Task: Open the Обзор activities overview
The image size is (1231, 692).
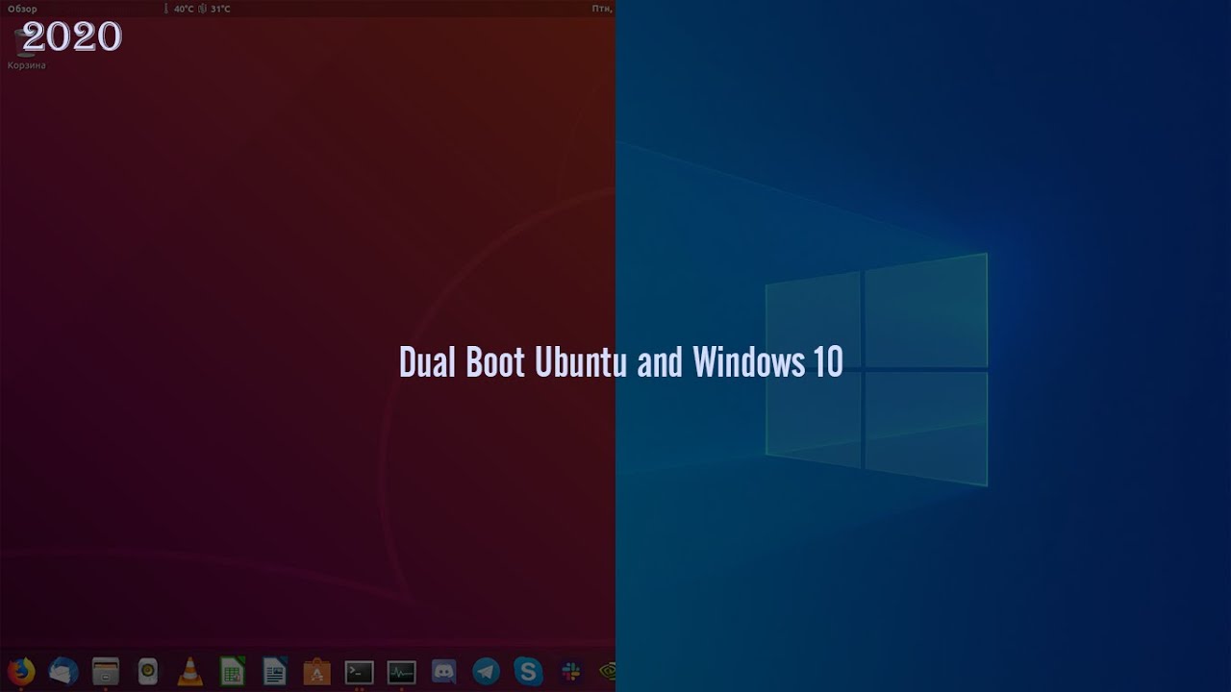Action: click(22, 9)
